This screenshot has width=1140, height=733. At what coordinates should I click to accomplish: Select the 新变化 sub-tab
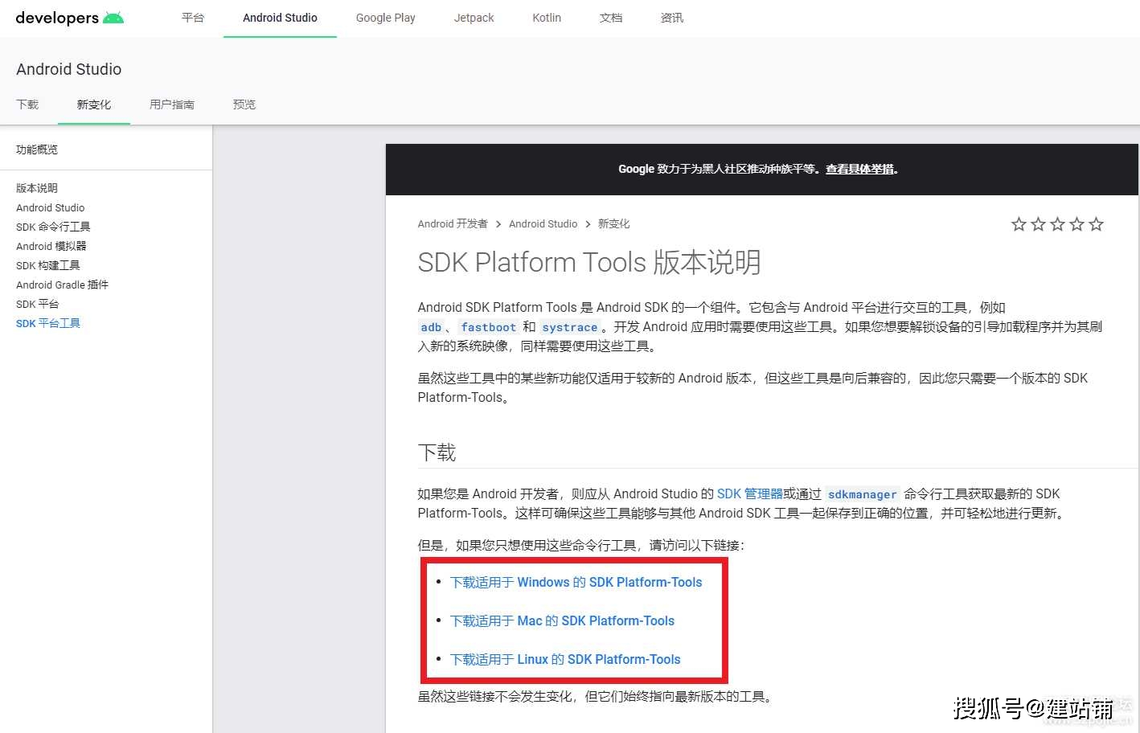point(94,104)
